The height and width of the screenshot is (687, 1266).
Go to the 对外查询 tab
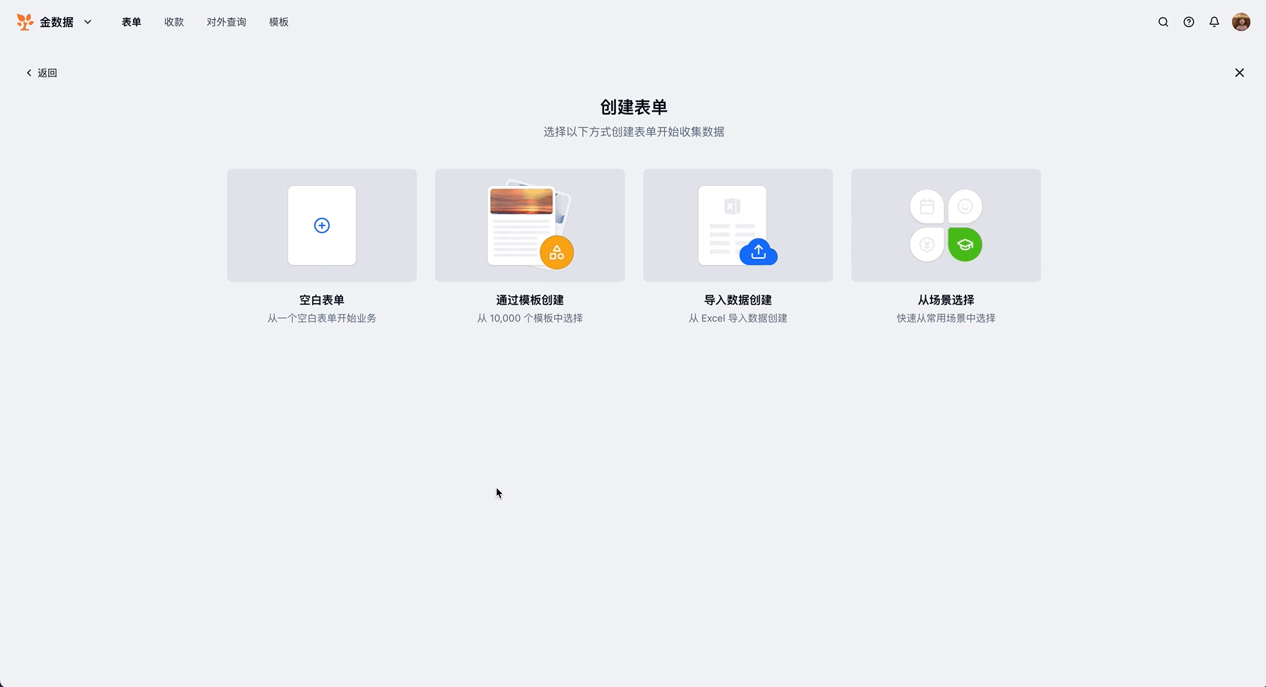226,22
